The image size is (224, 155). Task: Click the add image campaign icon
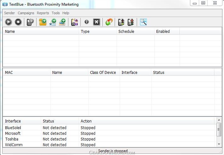pos(62,22)
